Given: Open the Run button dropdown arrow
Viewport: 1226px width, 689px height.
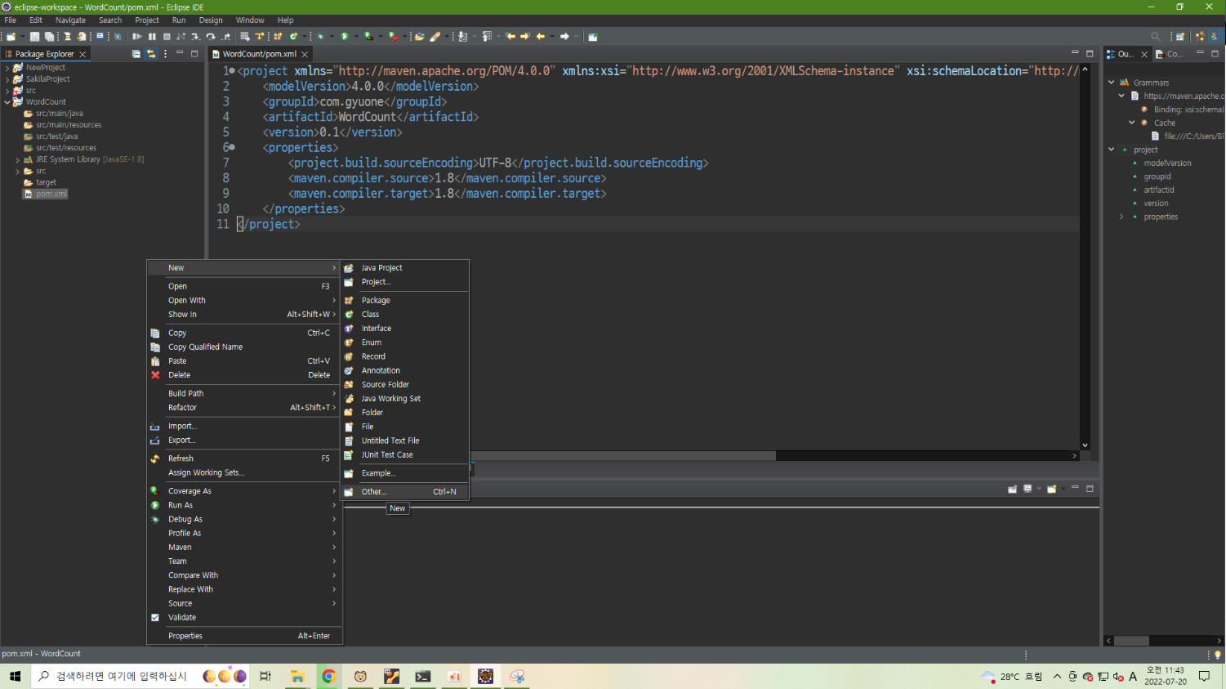Looking at the screenshot, I should (x=356, y=37).
